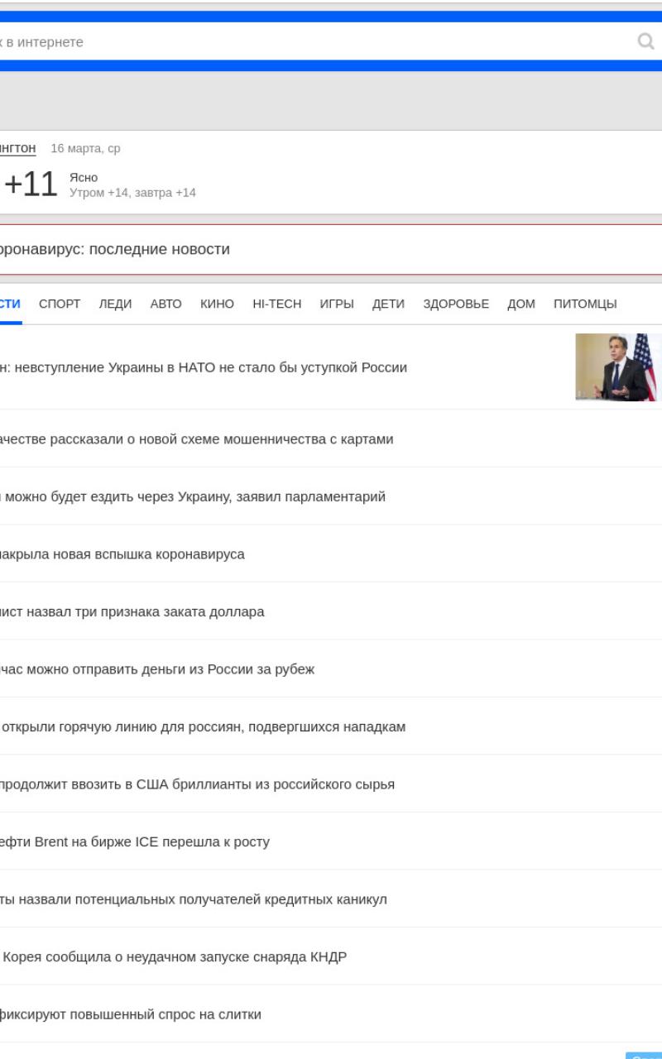Open headline about credit holiday recipients

click(193, 899)
